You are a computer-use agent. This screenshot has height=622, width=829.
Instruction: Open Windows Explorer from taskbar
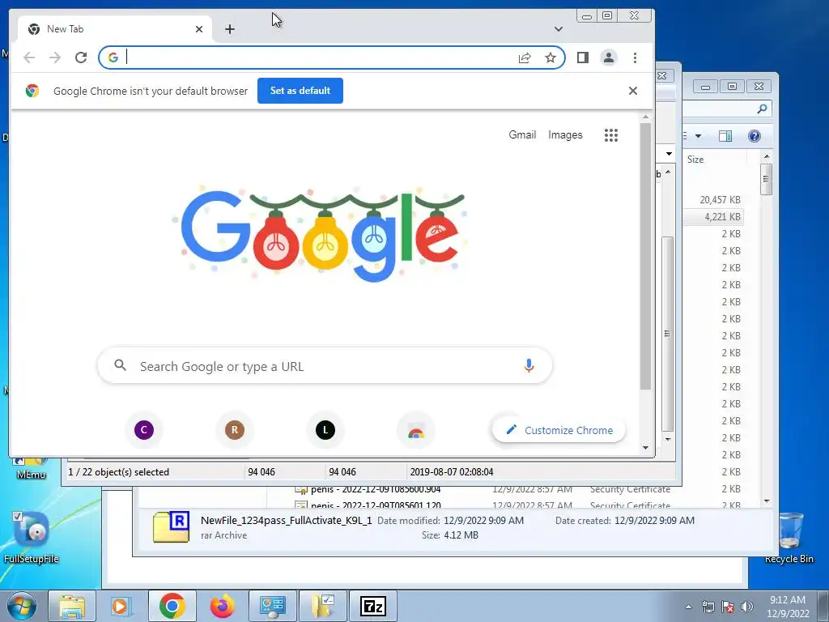[x=71, y=606]
